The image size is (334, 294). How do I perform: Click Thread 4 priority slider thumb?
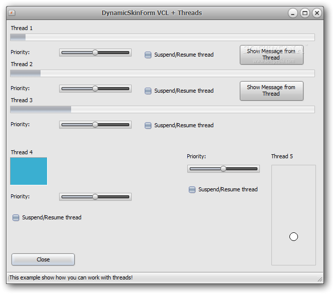click(95, 197)
